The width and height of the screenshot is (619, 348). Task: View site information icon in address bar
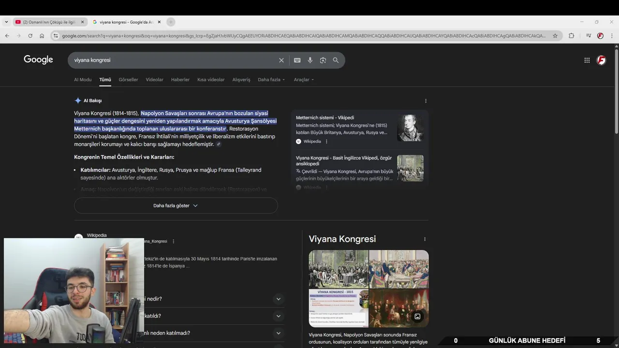pos(56,36)
